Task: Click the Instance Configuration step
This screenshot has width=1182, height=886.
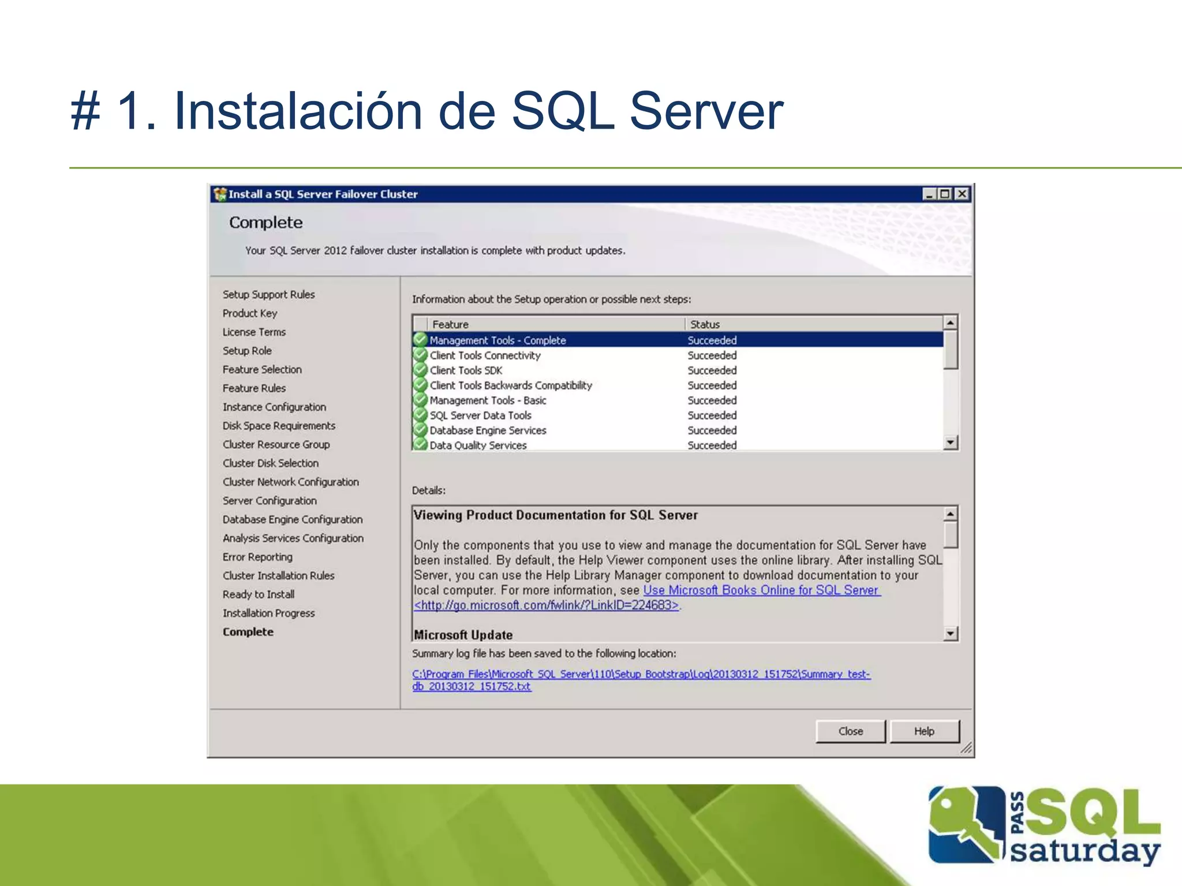Action: coord(274,407)
